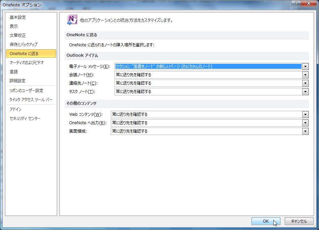Open 詳細設定 category
Viewport: 319px width, 230px height.
click(x=17, y=81)
